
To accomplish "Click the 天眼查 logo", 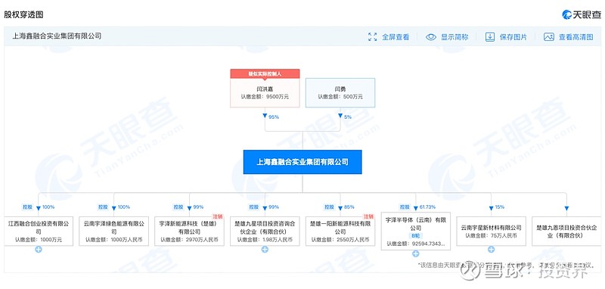I will (582, 14).
